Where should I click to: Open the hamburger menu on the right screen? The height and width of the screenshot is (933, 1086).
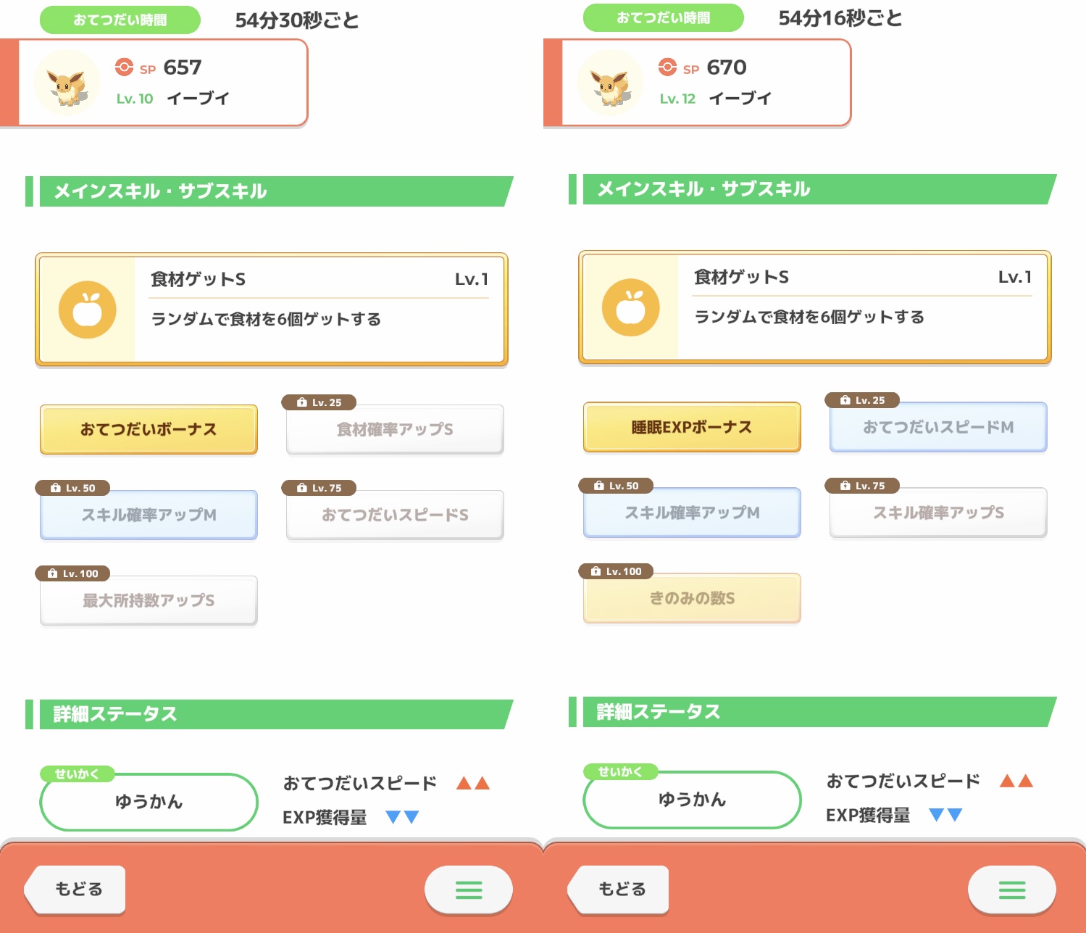point(1012,890)
